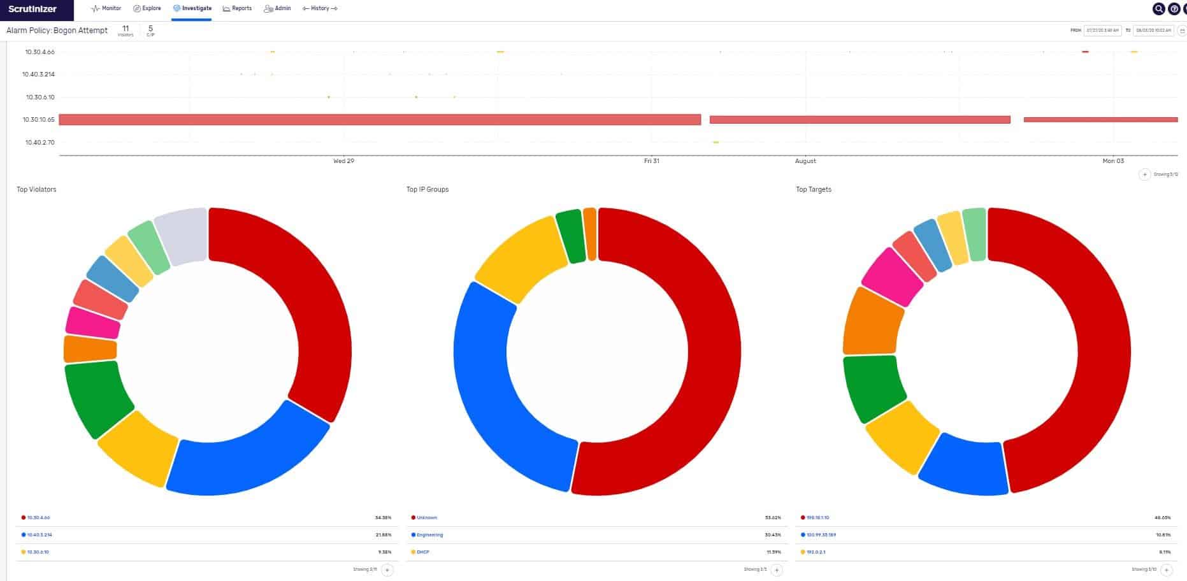Open the Engineering IP group link

pos(429,535)
